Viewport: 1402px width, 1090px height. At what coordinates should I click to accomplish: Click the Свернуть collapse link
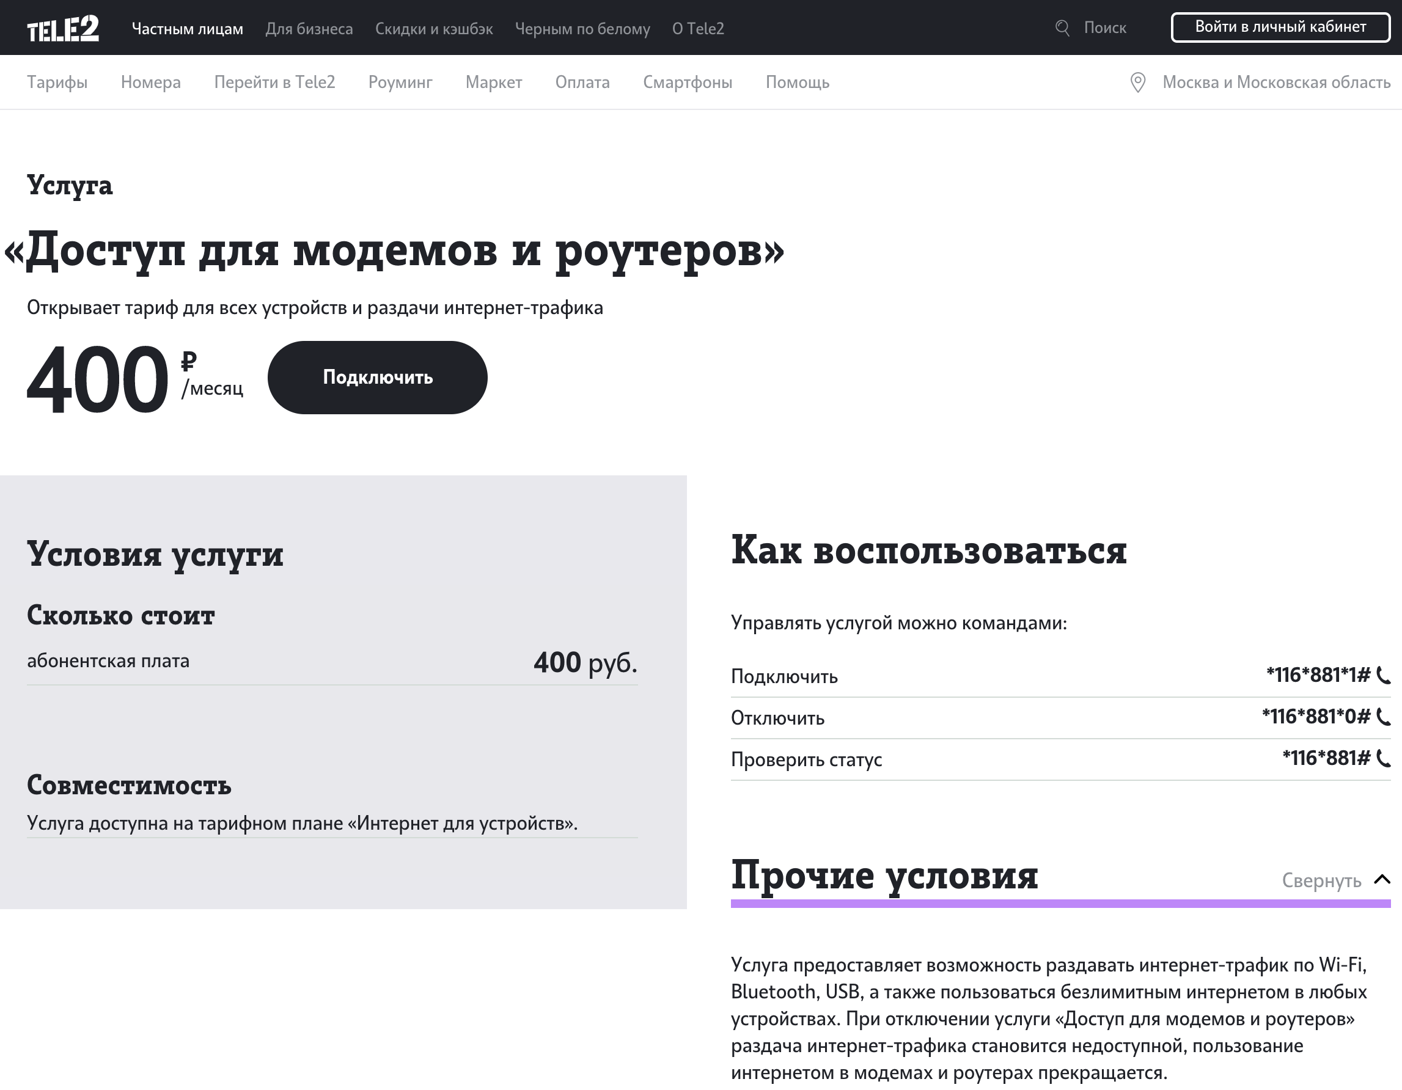click(1321, 880)
